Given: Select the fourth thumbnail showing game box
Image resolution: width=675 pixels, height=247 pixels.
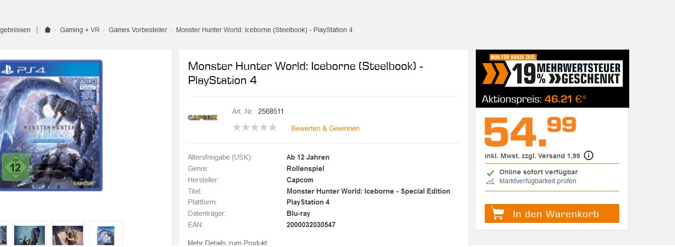Looking at the screenshot, I should coord(106,233).
